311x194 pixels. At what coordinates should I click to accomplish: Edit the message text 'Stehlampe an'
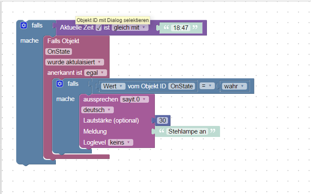click(x=187, y=131)
